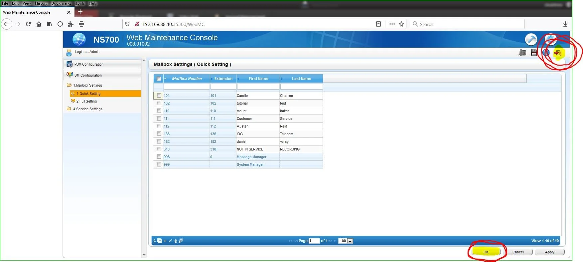Check the box for mailbox 110

(x=159, y=111)
